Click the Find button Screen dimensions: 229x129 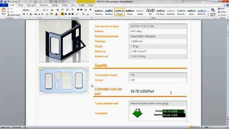tap(222, 9)
